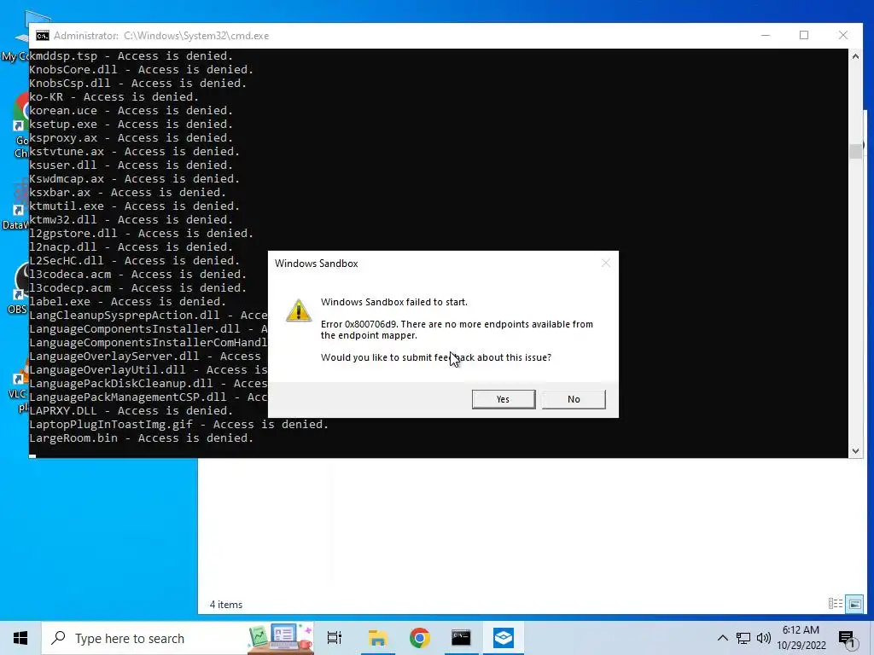Click 'korean.uce - Access is denied.' line
Viewport: 874px width, 655px height.
131,111
